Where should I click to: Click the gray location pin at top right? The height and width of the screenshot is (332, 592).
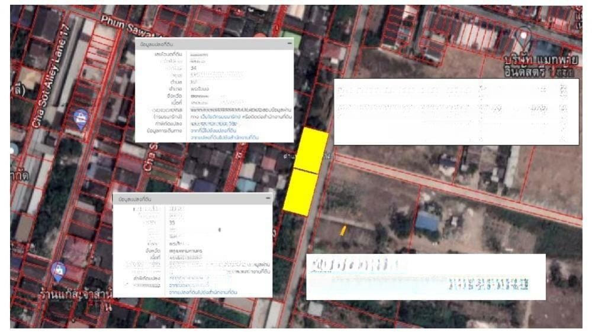(523, 38)
